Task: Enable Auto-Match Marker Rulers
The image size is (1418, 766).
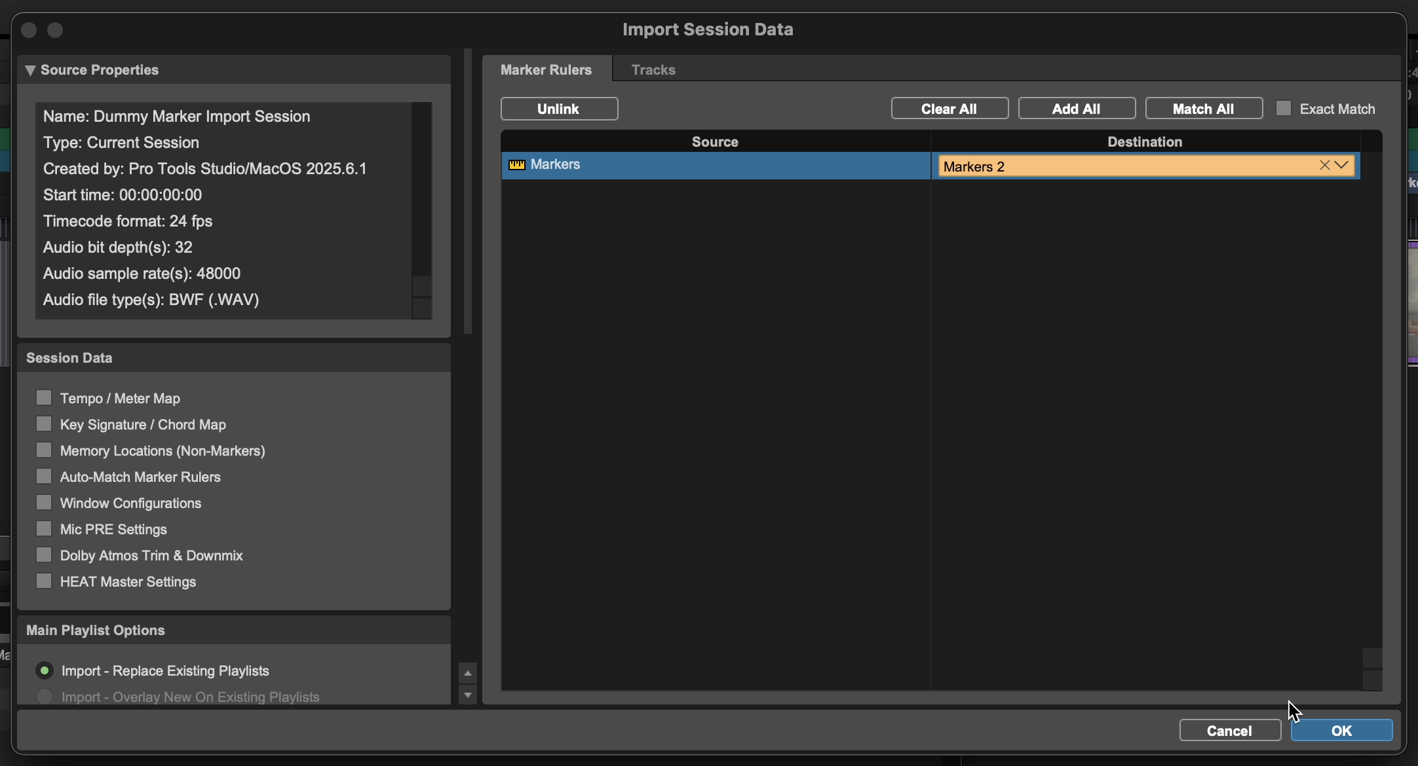Action: point(44,477)
